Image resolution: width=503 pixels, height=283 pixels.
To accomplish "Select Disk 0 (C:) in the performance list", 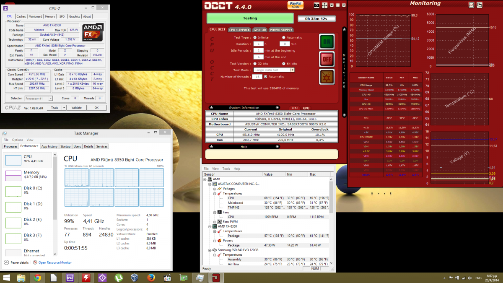I will pos(29,192).
